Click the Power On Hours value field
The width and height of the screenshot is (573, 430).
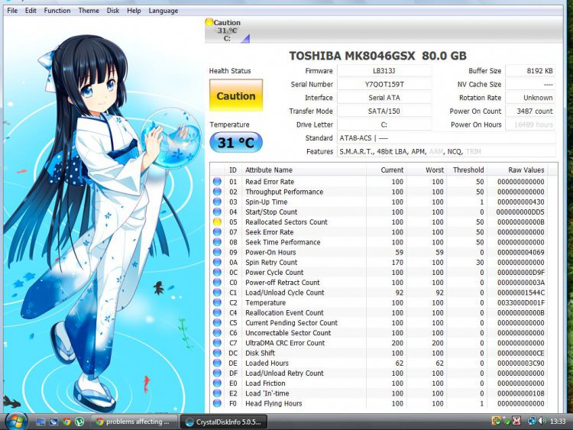pos(530,124)
